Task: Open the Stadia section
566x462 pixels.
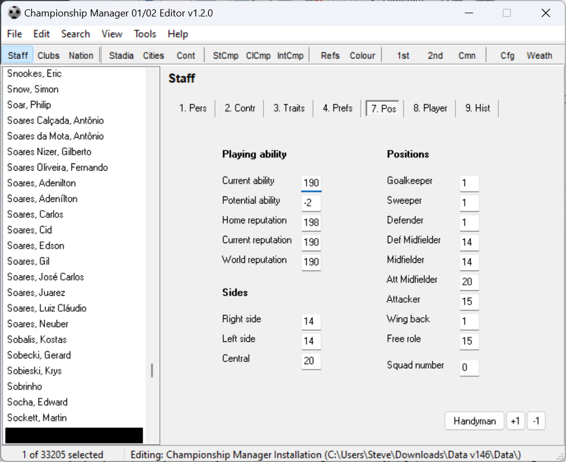Action: (x=121, y=55)
